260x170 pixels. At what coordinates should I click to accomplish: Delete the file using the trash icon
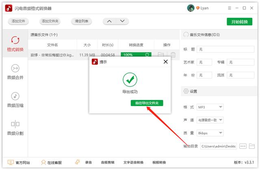click(173, 55)
